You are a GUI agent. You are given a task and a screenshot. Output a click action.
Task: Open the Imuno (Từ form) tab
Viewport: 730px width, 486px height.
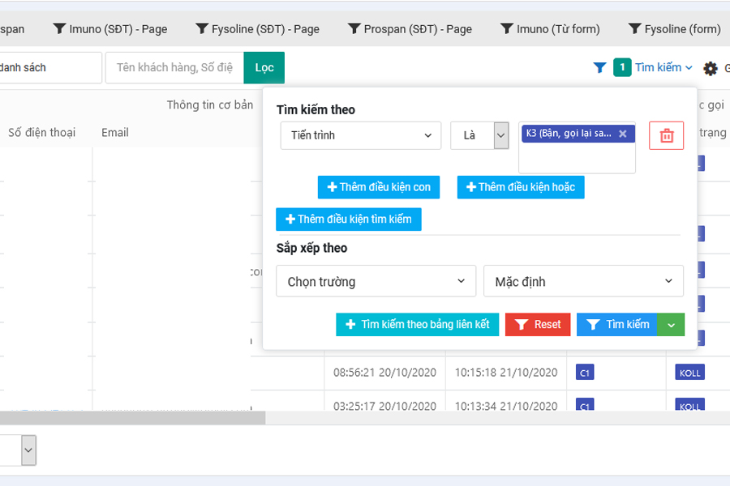pyautogui.click(x=551, y=29)
